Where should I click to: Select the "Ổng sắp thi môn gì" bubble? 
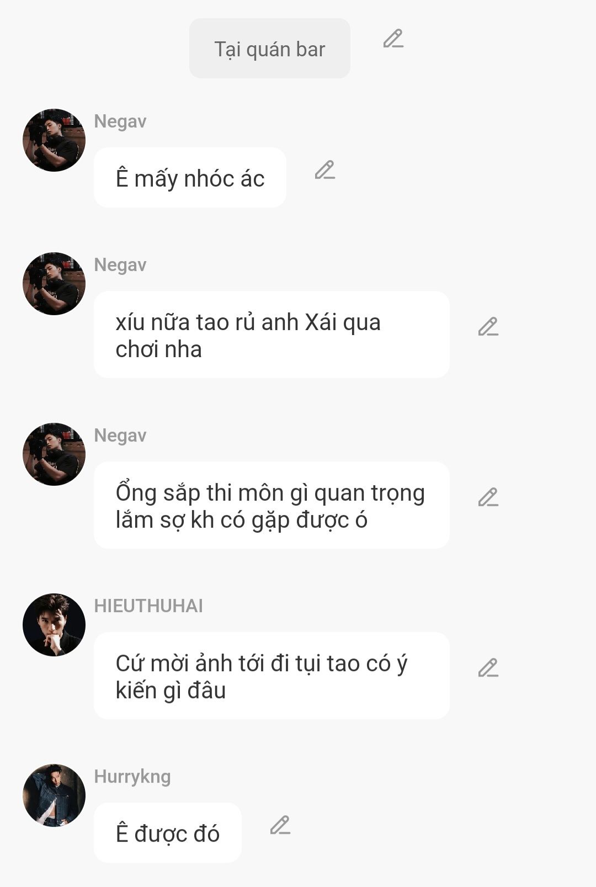[x=271, y=505]
